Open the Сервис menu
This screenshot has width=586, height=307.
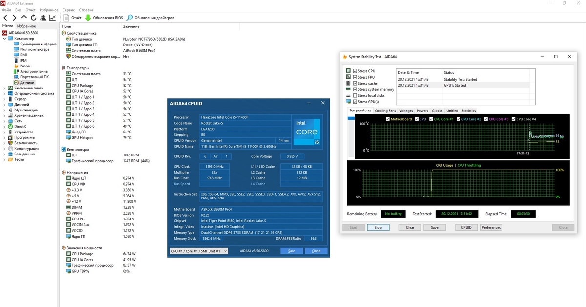pyautogui.click(x=69, y=10)
